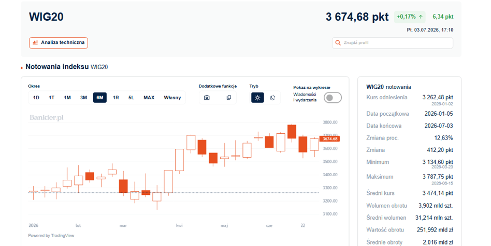Select the 1R period tab
Viewport: 491px width, 246px height.
pyautogui.click(x=115, y=98)
